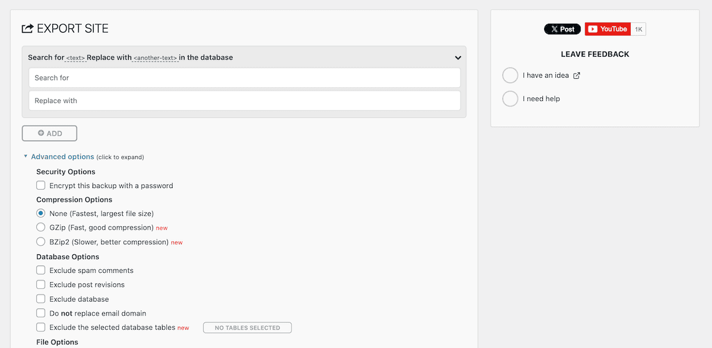The width and height of the screenshot is (712, 348).
Task: Click the red new tag beside GZip
Action: 161,228
